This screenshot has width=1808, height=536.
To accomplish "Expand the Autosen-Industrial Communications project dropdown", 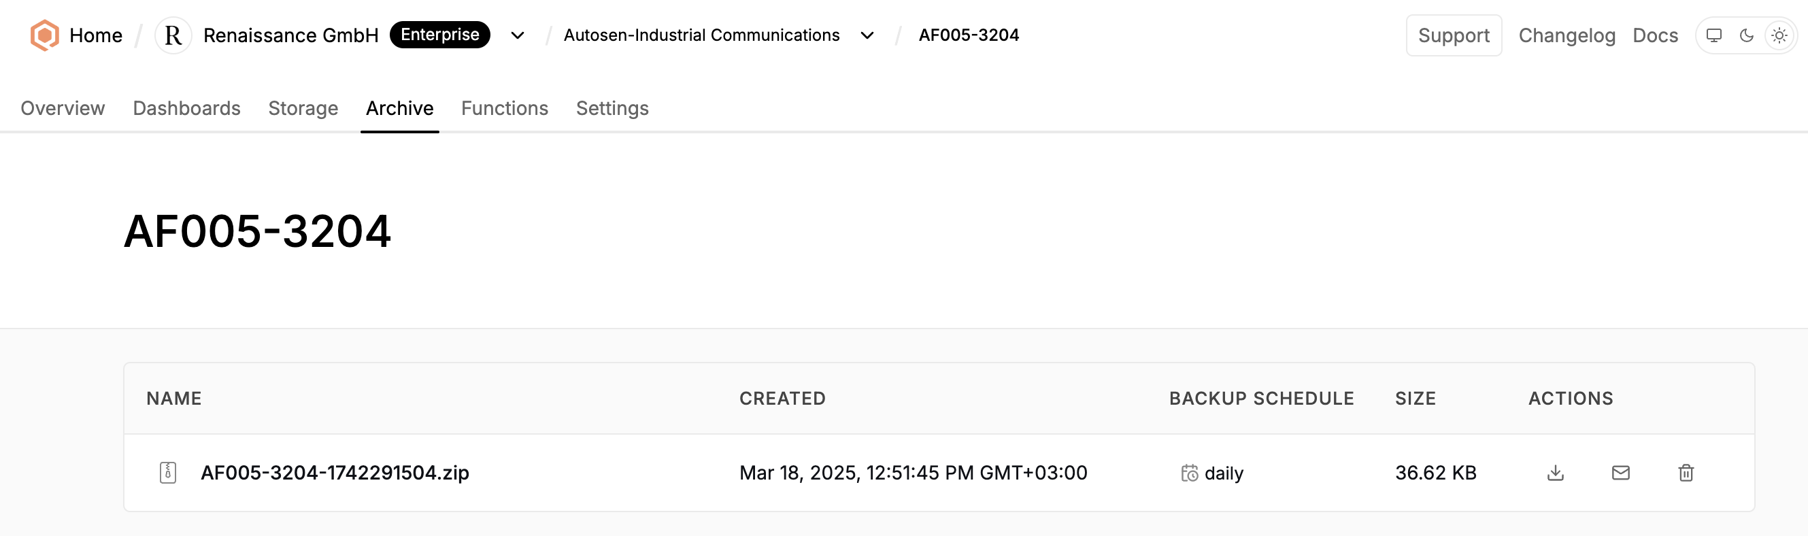I will [x=867, y=35].
